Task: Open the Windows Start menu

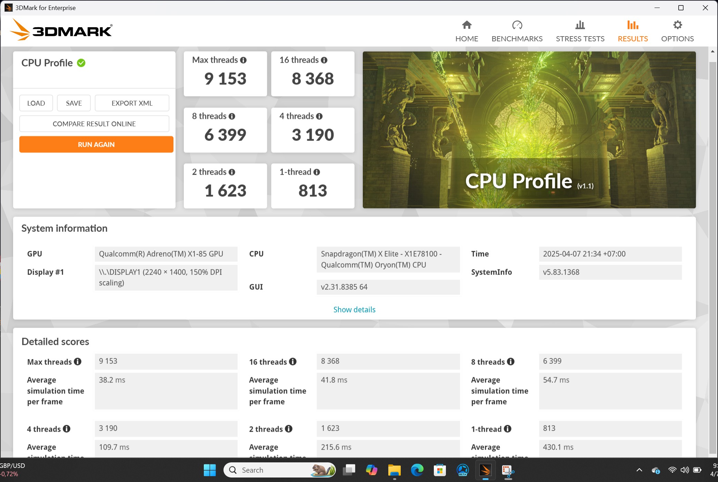Action: (x=210, y=470)
